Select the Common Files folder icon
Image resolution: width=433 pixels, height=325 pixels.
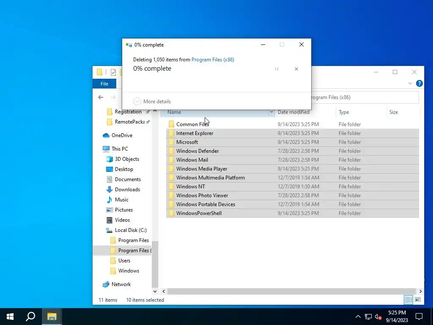[172, 124]
